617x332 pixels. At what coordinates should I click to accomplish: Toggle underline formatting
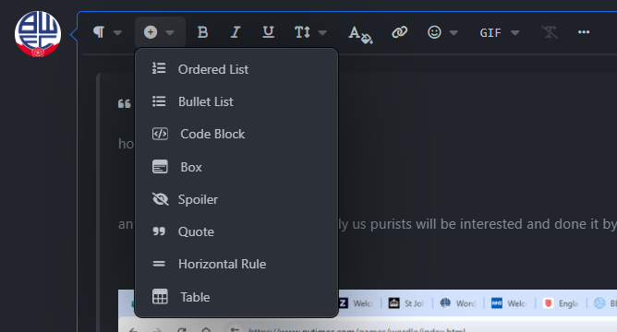tap(269, 32)
